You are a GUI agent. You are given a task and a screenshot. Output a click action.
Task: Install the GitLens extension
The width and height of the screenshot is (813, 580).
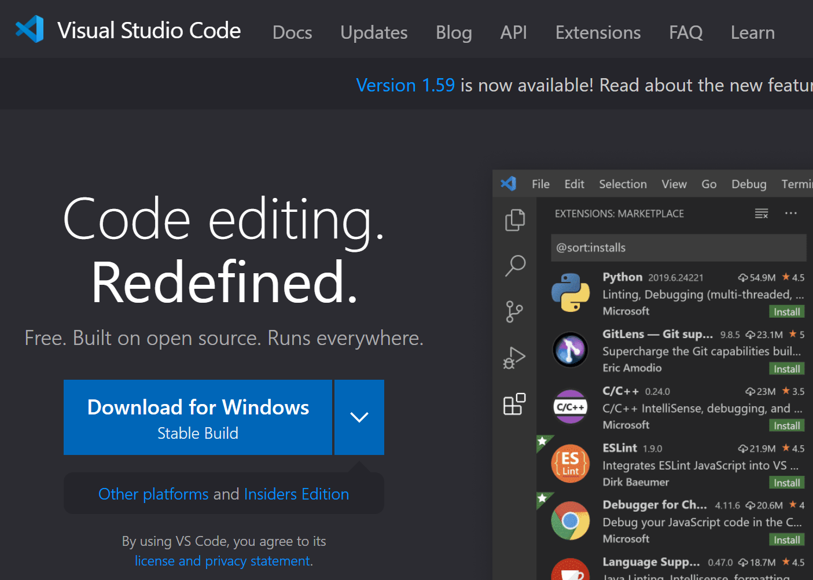tap(787, 369)
